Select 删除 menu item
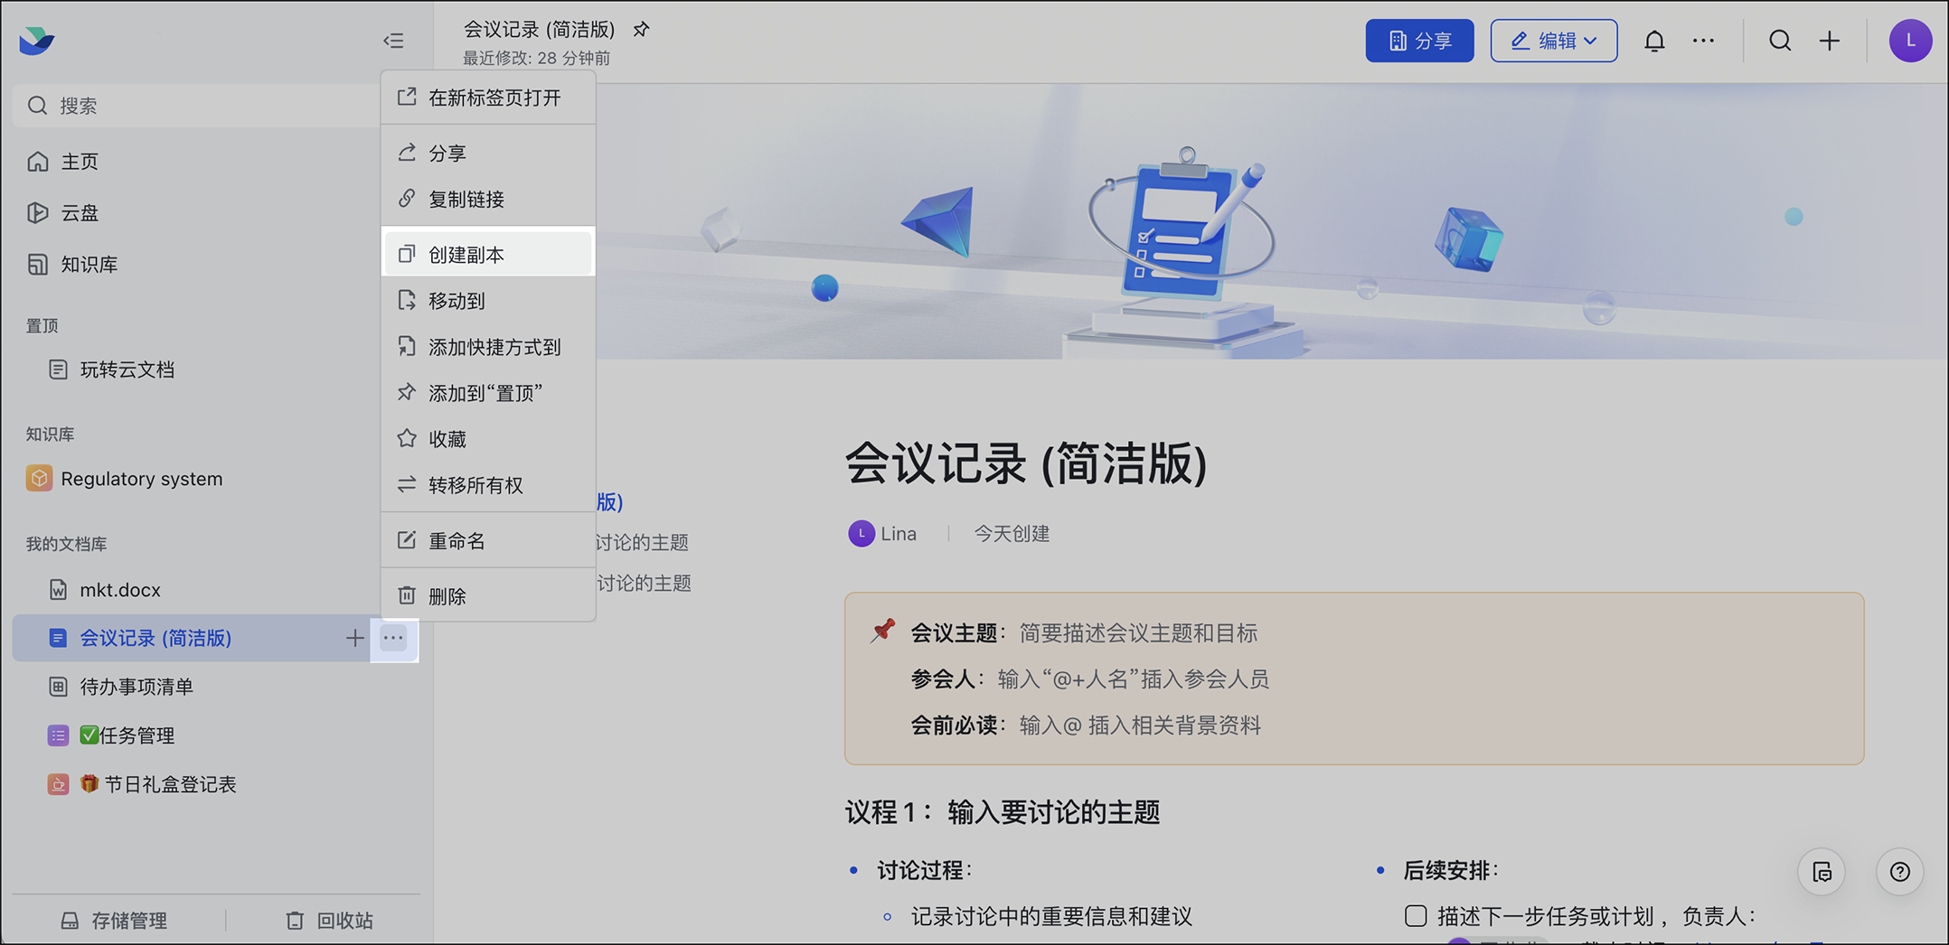Screen dimensions: 1949x945 coord(488,596)
